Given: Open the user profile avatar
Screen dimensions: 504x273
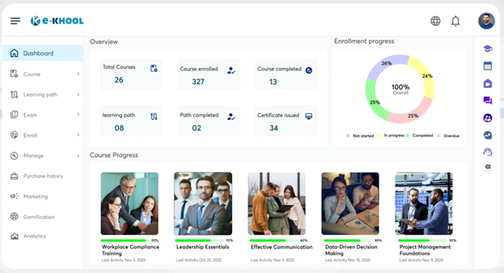Looking at the screenshot, I should [486, 21].
